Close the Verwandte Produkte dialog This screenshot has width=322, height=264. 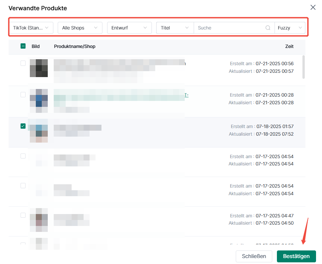click(313, 7)
